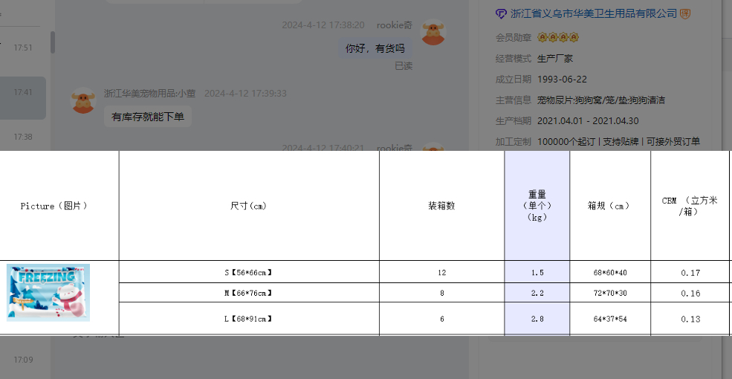Select the conversation timestamped 17:41

[x=23, y=93]
